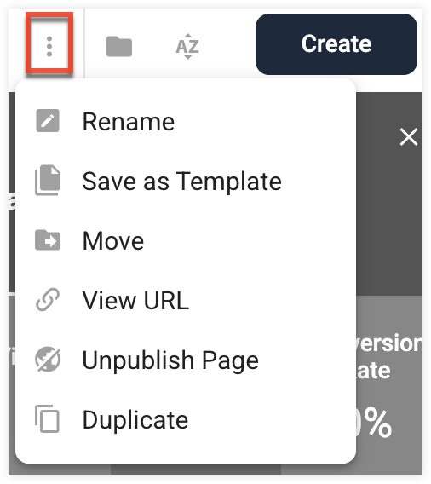431x484 pixels.
Task: Click the conversion rate percentage value
Action: tap(374, 423)
